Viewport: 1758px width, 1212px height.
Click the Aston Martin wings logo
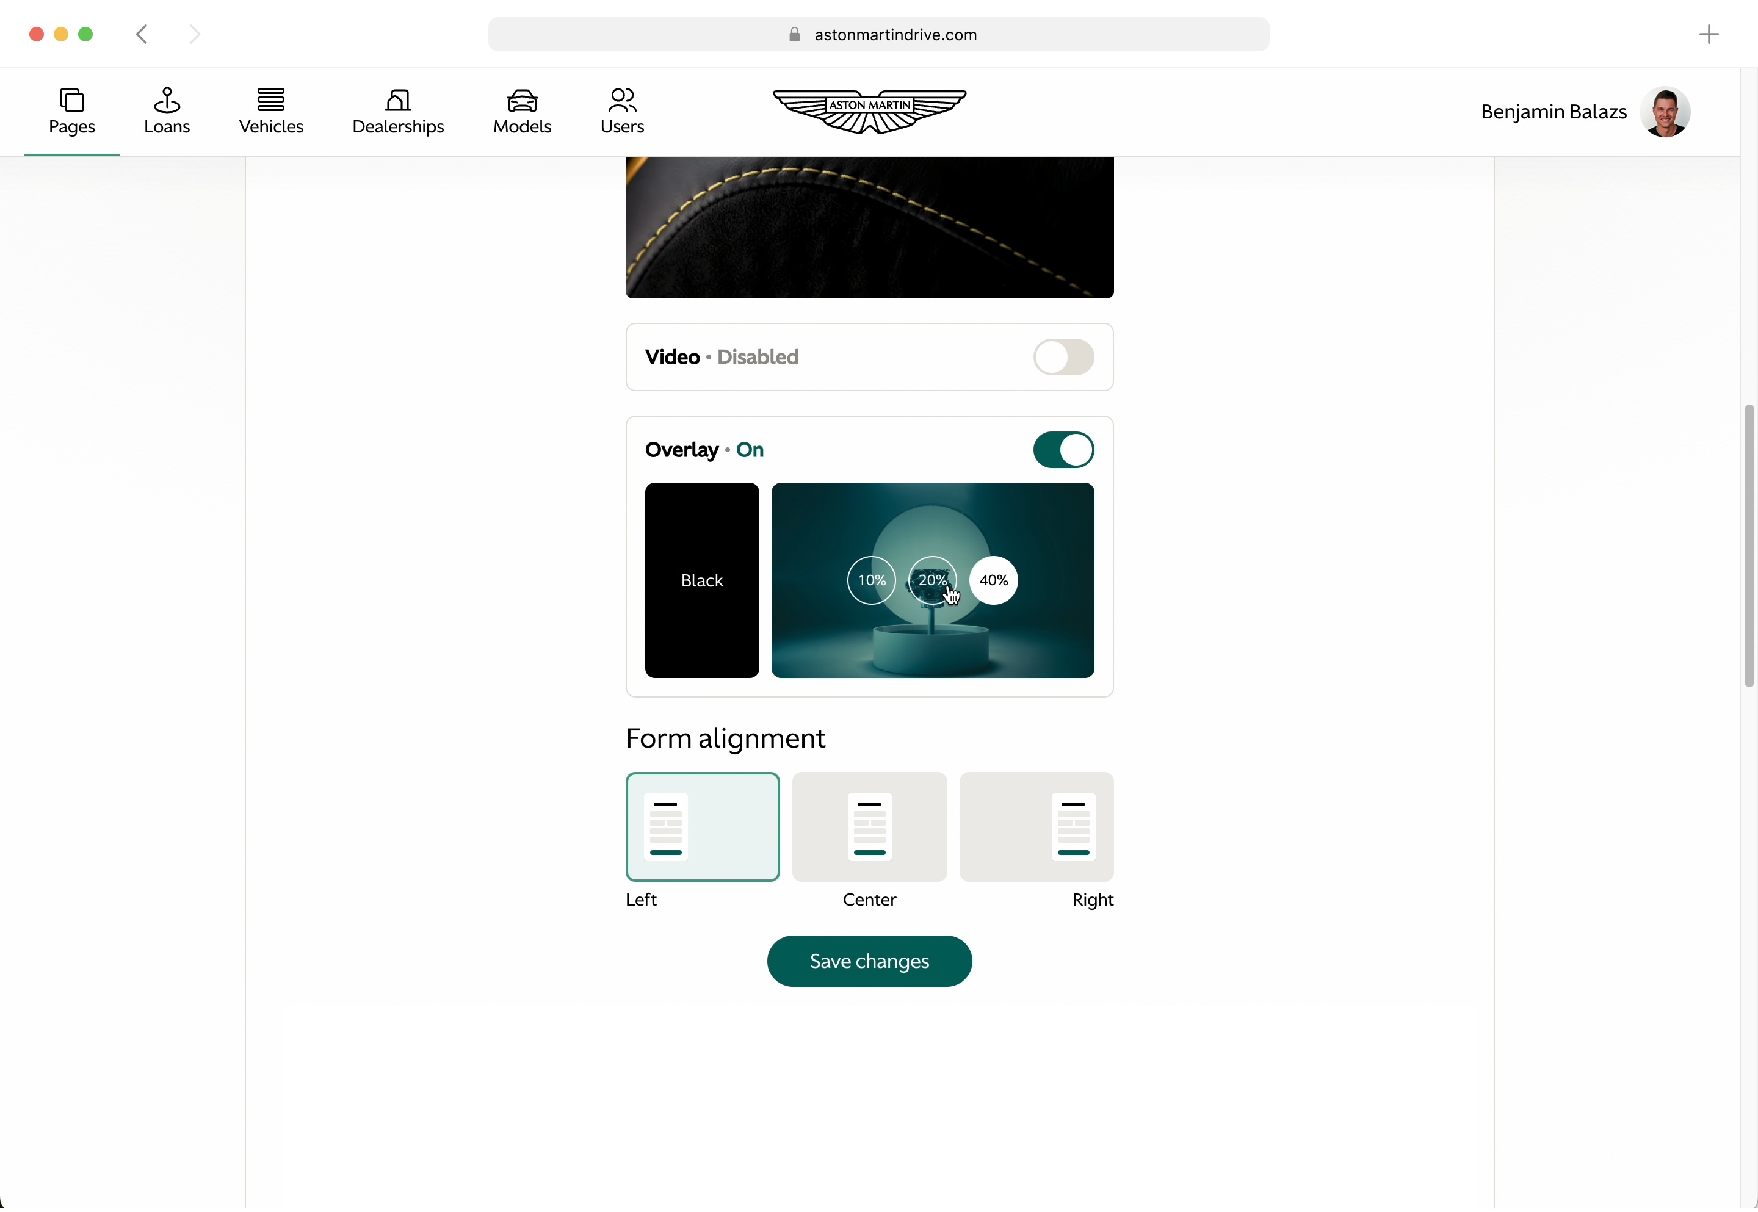coord(869,112)
